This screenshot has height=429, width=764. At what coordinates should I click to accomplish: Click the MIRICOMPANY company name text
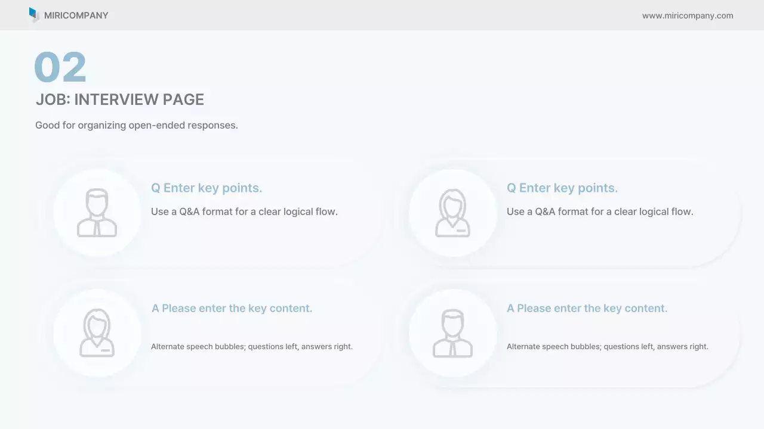76,15
